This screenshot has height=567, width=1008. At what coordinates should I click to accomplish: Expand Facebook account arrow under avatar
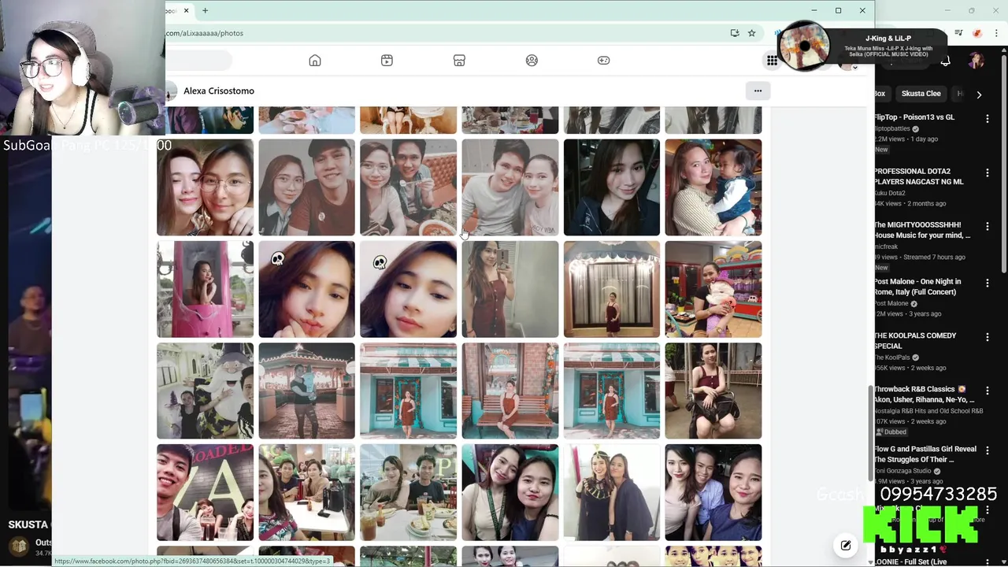[x=854, y=68]
